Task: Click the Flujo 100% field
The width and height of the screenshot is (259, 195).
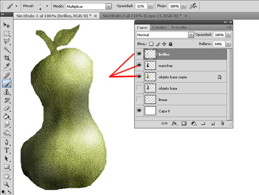Action: (174, 6)
